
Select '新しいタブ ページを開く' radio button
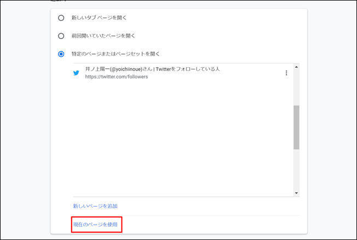(61, 17)
